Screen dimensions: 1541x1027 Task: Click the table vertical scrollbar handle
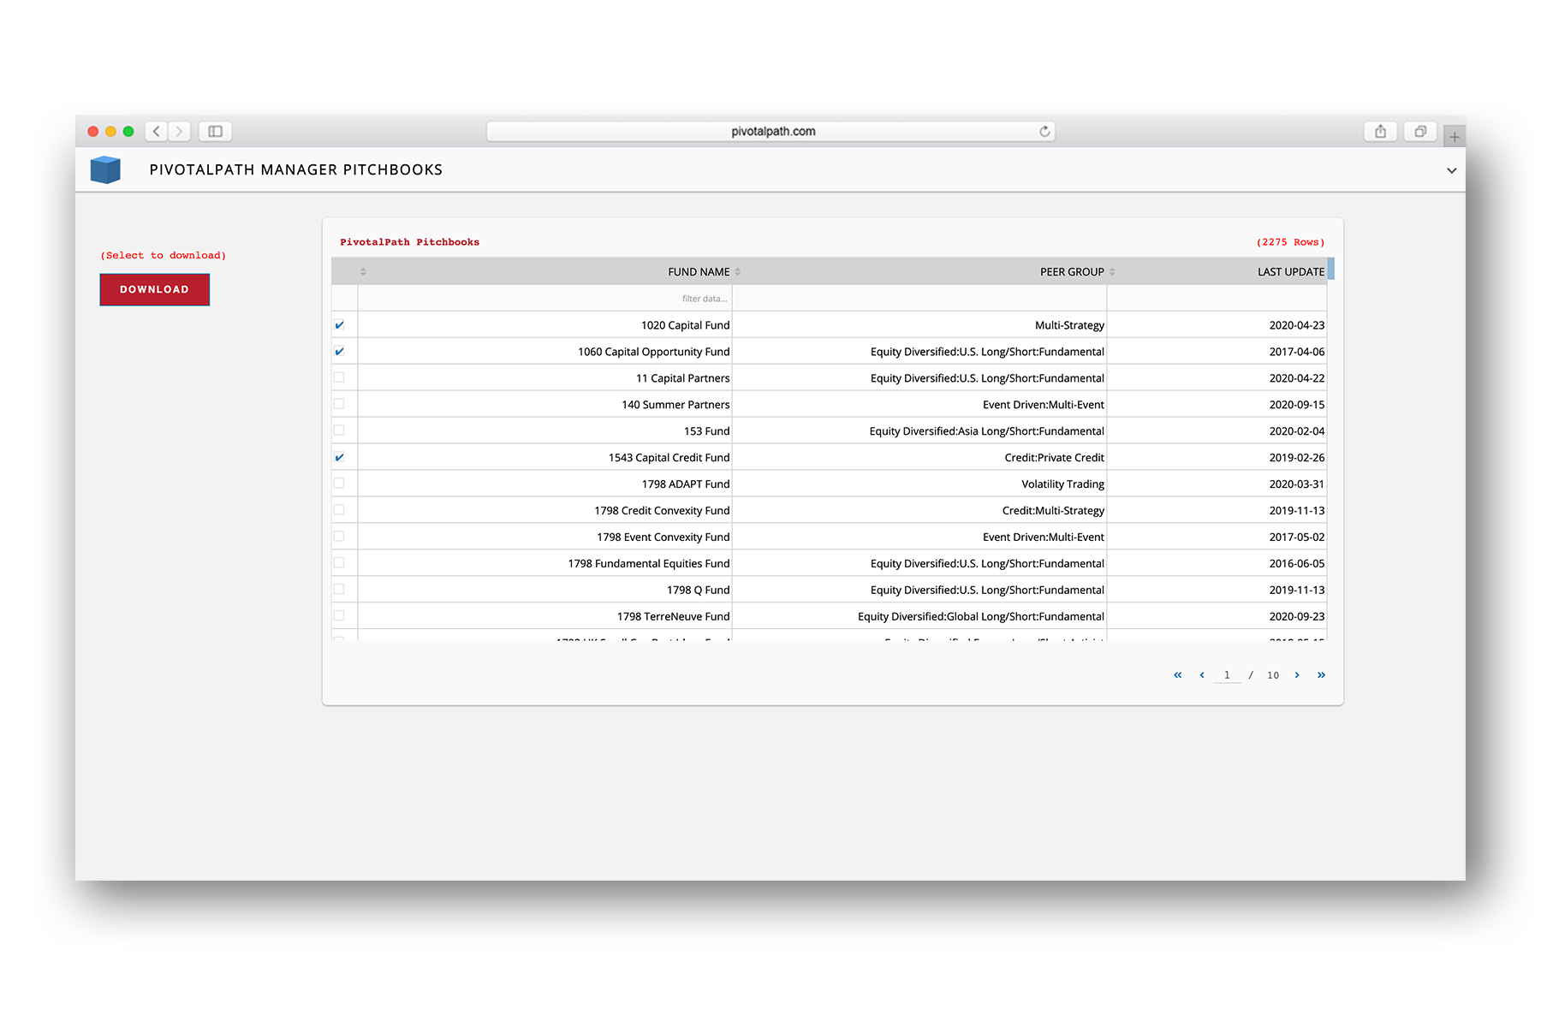(1330, 269)
